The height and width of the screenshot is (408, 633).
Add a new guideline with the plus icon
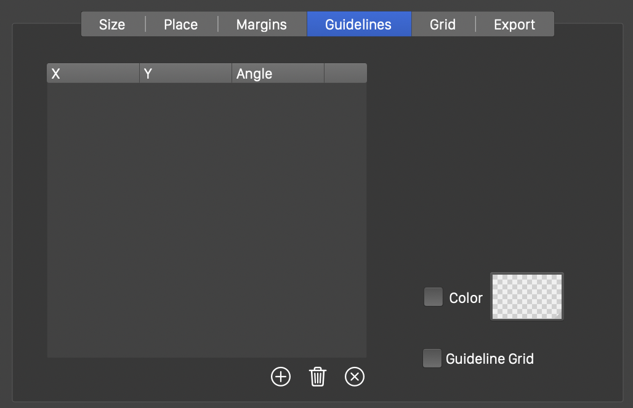click(281, 377)
